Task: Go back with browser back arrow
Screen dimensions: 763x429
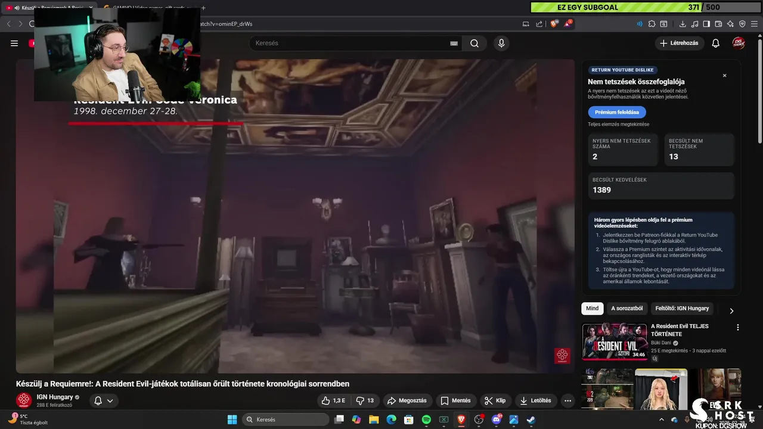Action: pos(9,24)
